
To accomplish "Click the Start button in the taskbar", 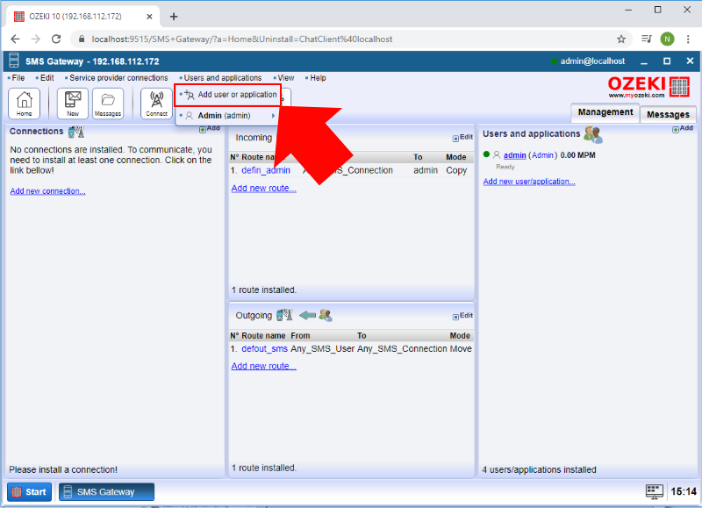I will click(30, 492).
